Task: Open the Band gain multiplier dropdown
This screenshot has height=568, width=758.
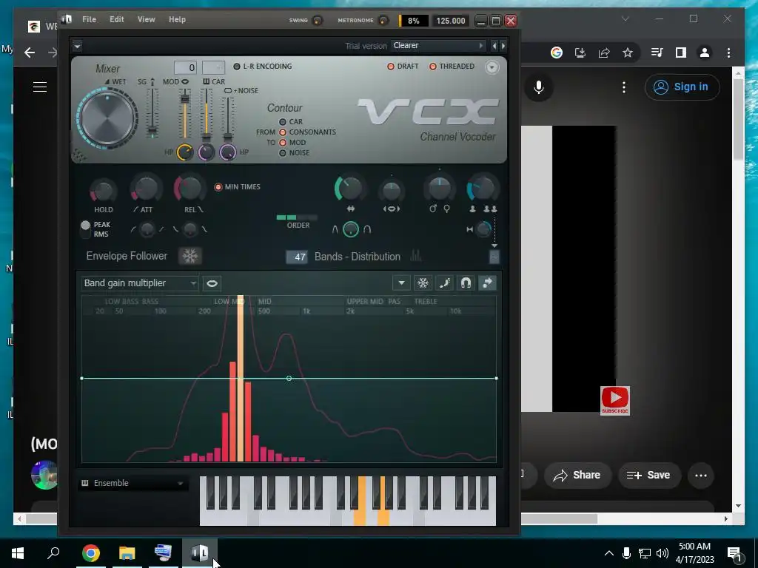Action: pos(140,283)
